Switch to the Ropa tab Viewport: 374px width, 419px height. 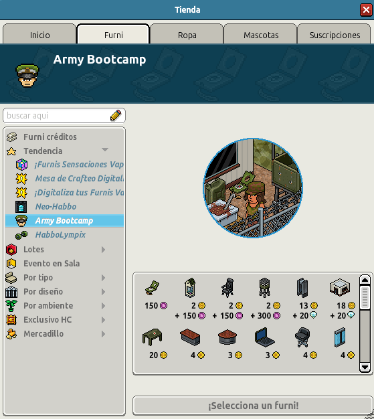(x=187, y=34)
